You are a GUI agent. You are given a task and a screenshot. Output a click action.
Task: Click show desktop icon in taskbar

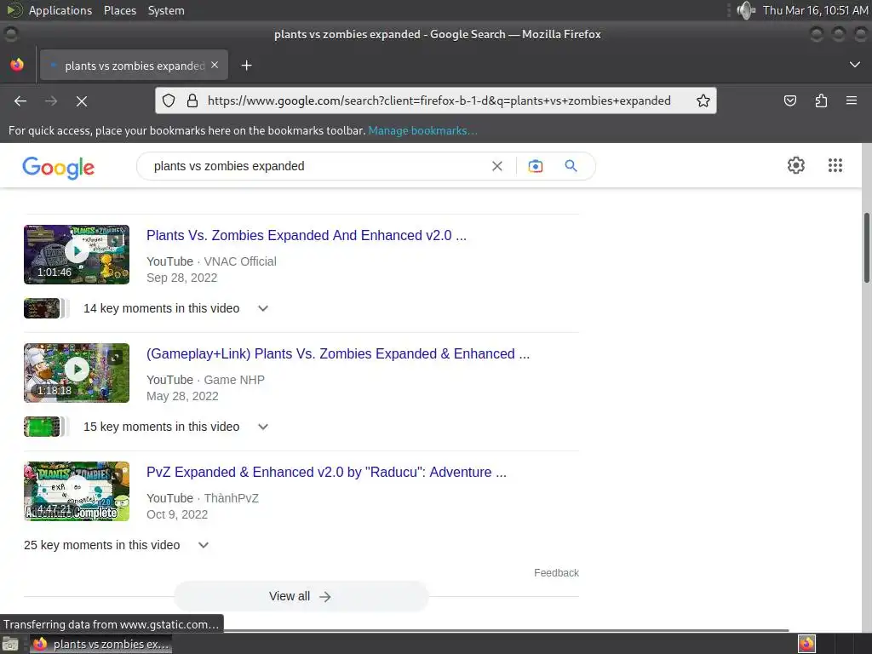tap(10, 644)
